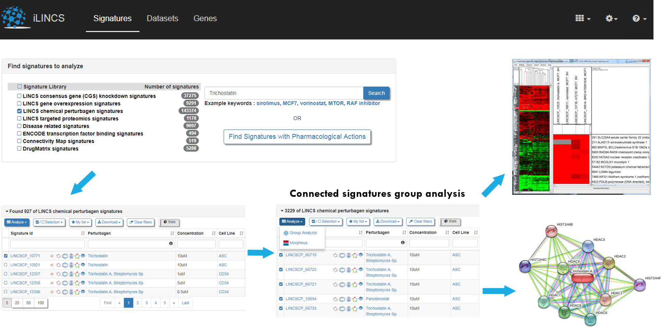Switch to the Datasets tab
This screenshot has width=661, height=333.
tap(162, 19)
